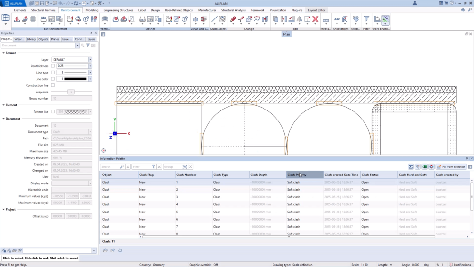Open the Layers tab in Properties panel
The width and height of the screenshot is (474, 267).
pyautogui.click(x=91, y=39)
